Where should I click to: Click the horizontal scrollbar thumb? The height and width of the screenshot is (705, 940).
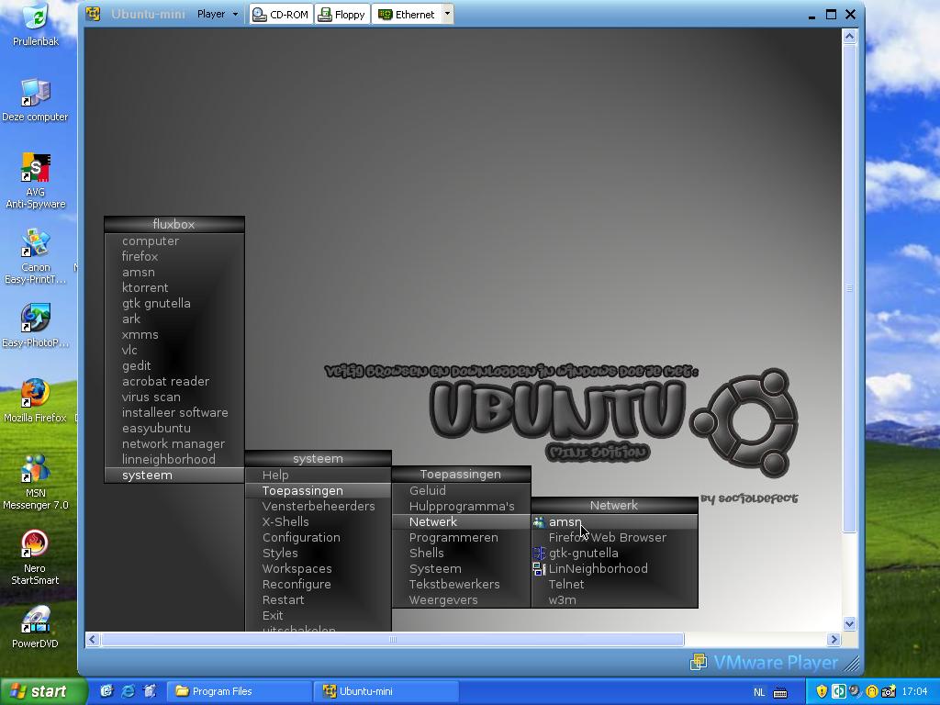[393, 640]
